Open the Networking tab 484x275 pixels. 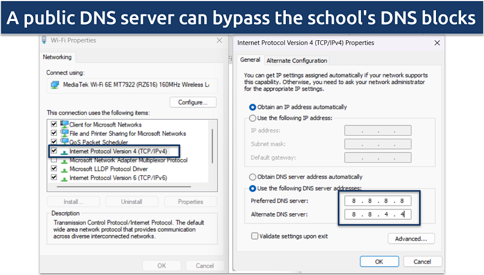click(x=58, y=57)
